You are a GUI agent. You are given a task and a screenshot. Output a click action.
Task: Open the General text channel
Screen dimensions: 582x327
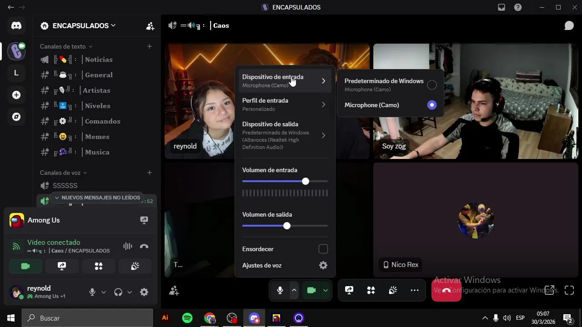(96, 75)
